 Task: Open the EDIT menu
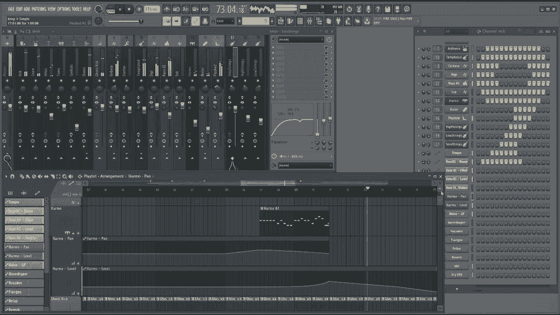(19, 9)
